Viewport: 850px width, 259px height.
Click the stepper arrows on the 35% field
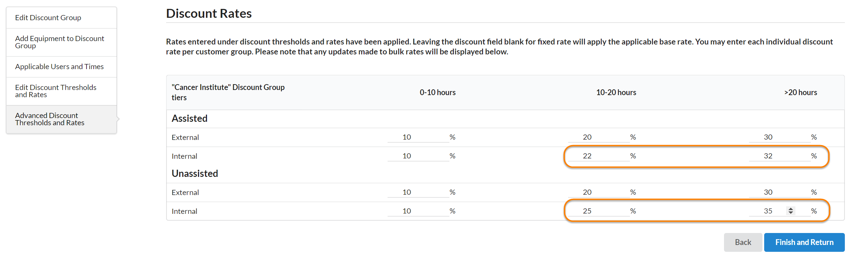(x=791, y=211)
